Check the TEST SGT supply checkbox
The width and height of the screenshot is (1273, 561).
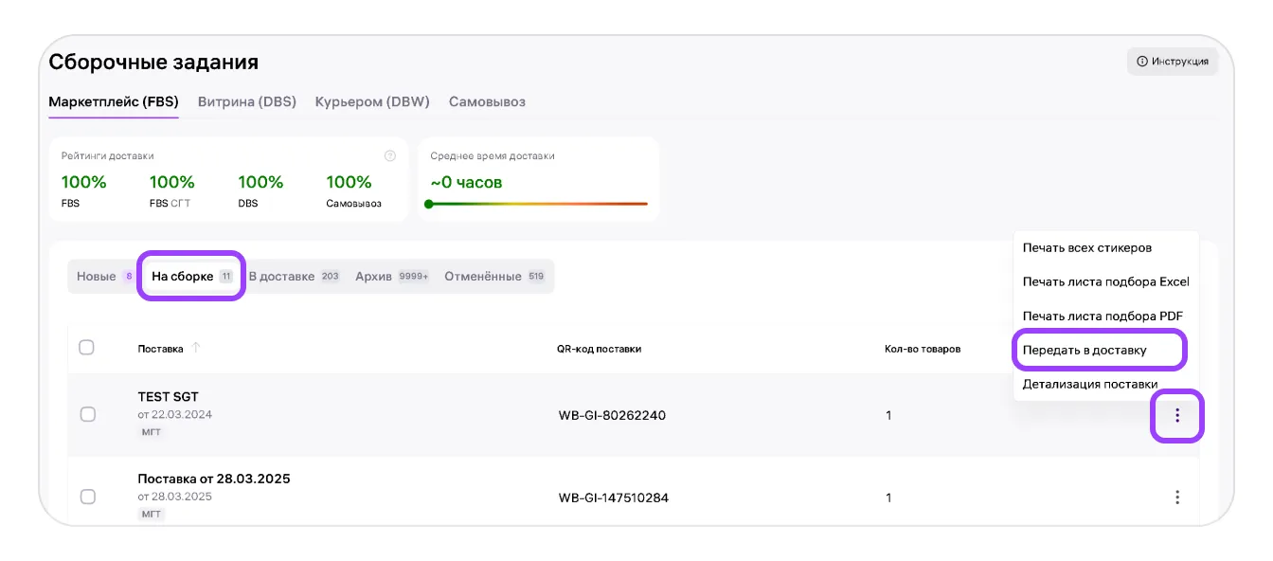tap(88, 414)
